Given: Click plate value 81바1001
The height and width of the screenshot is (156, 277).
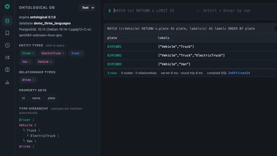Looking at the screenshot, I should [114, 47].
